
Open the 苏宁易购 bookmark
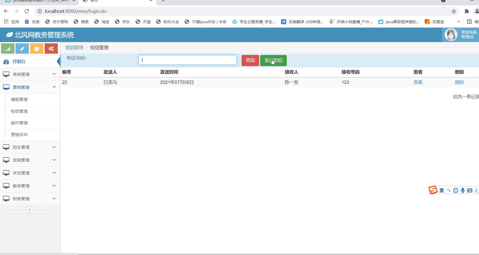[57, 22]
